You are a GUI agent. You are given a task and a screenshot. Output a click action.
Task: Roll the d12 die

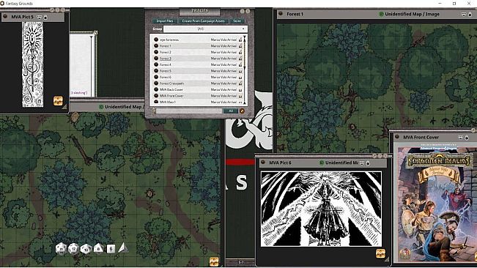73,249
